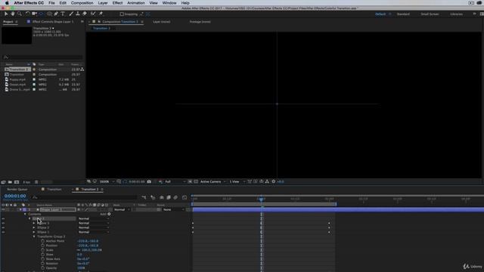Switch to Small Screen workspace

tap(430, 14)
